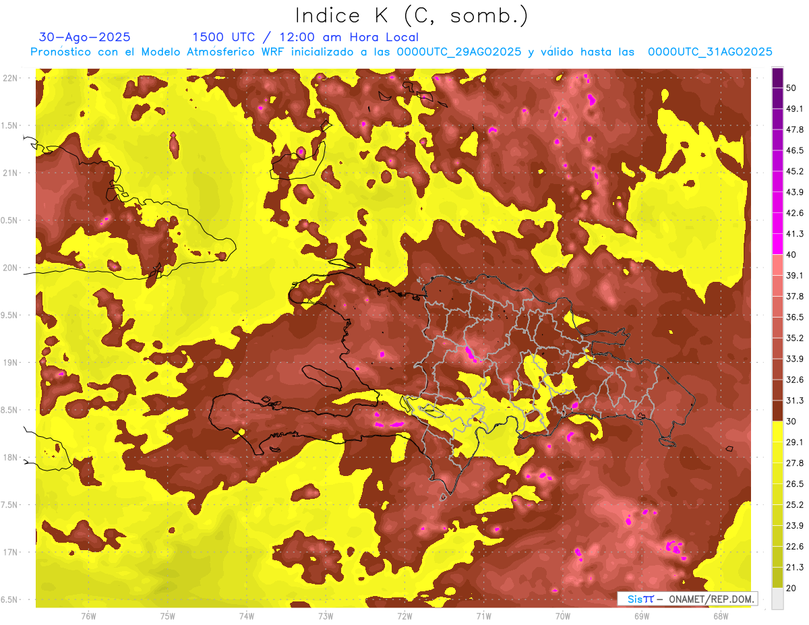Click the colorbar value '32.6'
Screen dimensions: 809x625
click(795, 380)
